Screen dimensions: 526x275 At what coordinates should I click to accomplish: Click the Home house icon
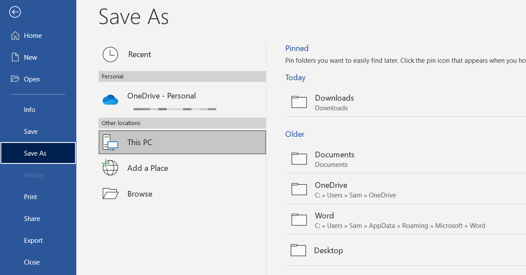pyautogui.click(x=15, y=36)
